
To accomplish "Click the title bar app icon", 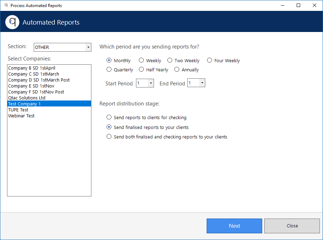I will pos(6,5).
